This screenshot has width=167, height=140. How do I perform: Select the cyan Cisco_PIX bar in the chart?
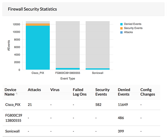(x=38, y=47)
